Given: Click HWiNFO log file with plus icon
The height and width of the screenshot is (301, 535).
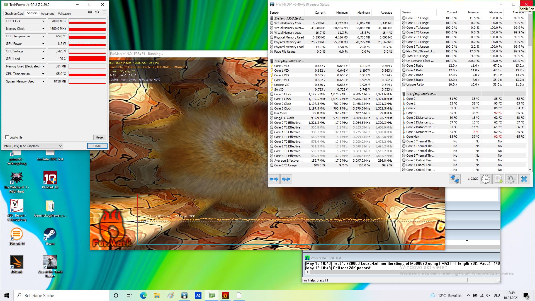Looking at the screenshot, I should tap(498, 179).
